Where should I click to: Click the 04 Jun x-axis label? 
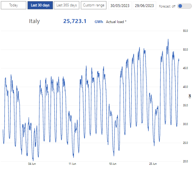tap(32, 164)
